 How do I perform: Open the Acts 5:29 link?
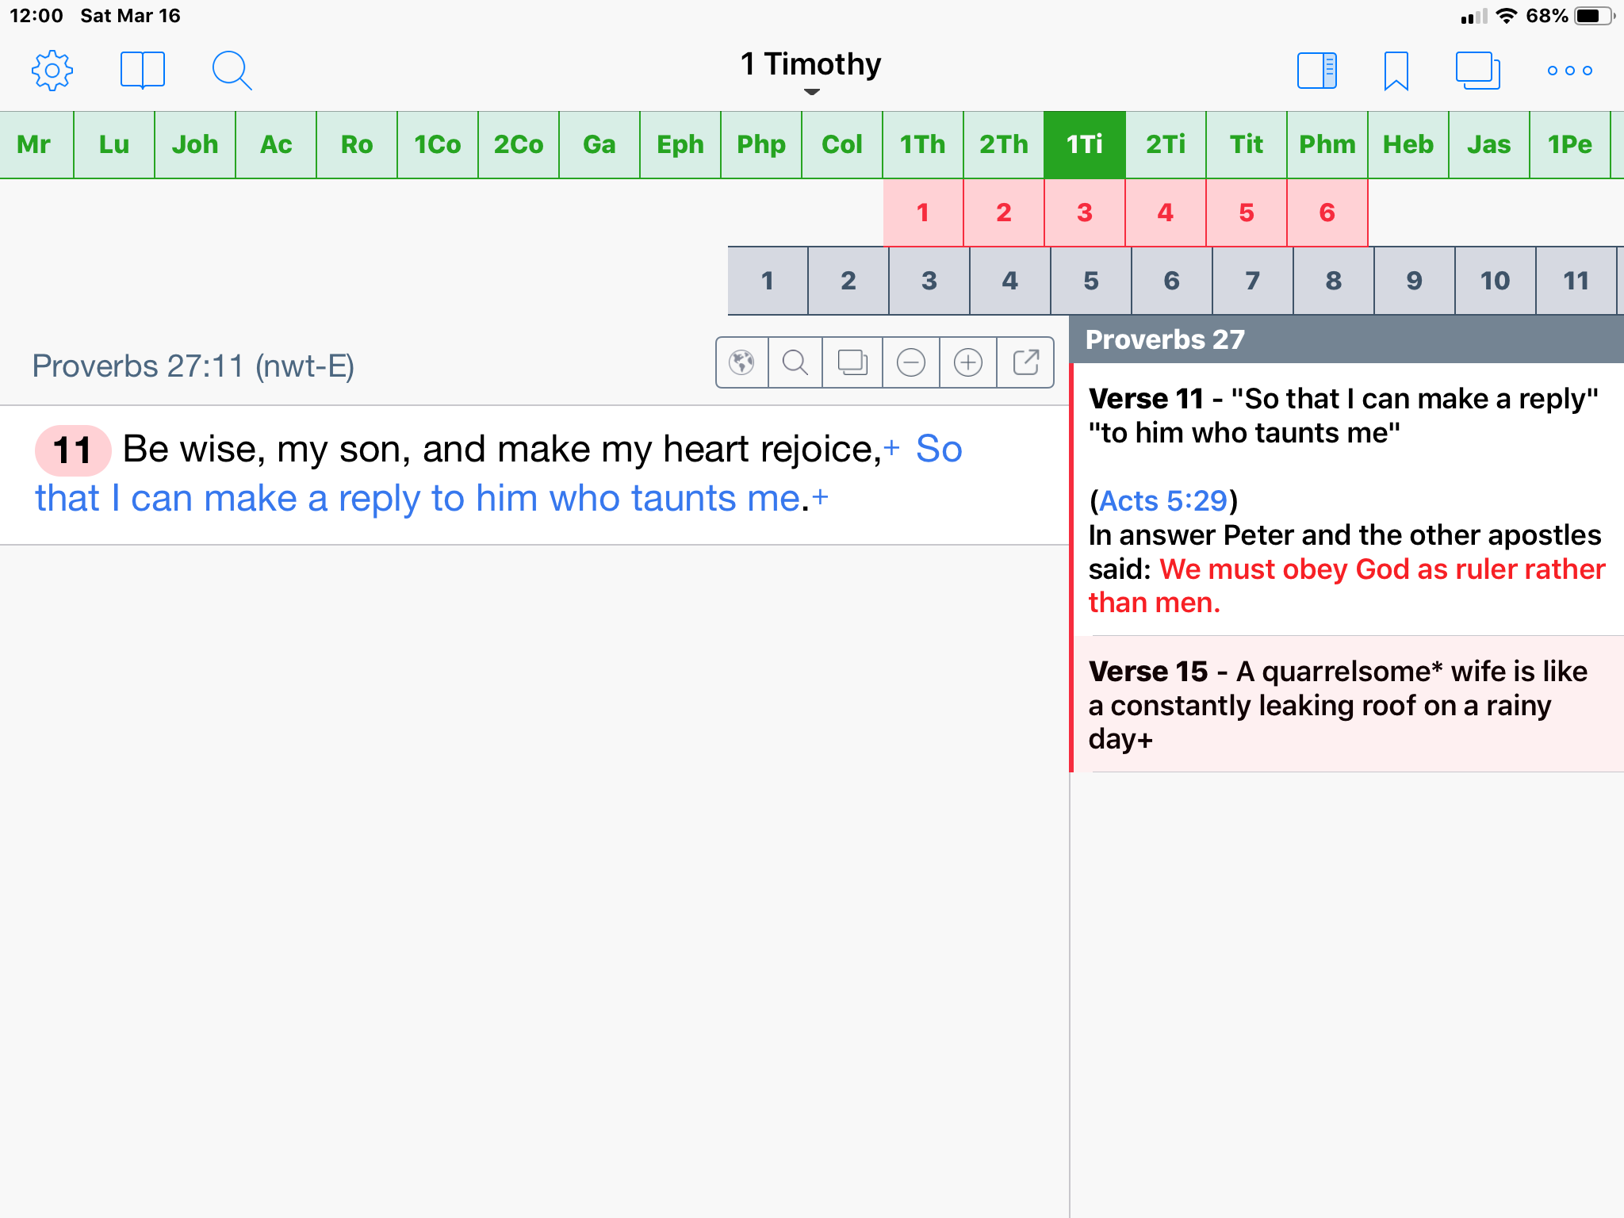point(1162,501)
